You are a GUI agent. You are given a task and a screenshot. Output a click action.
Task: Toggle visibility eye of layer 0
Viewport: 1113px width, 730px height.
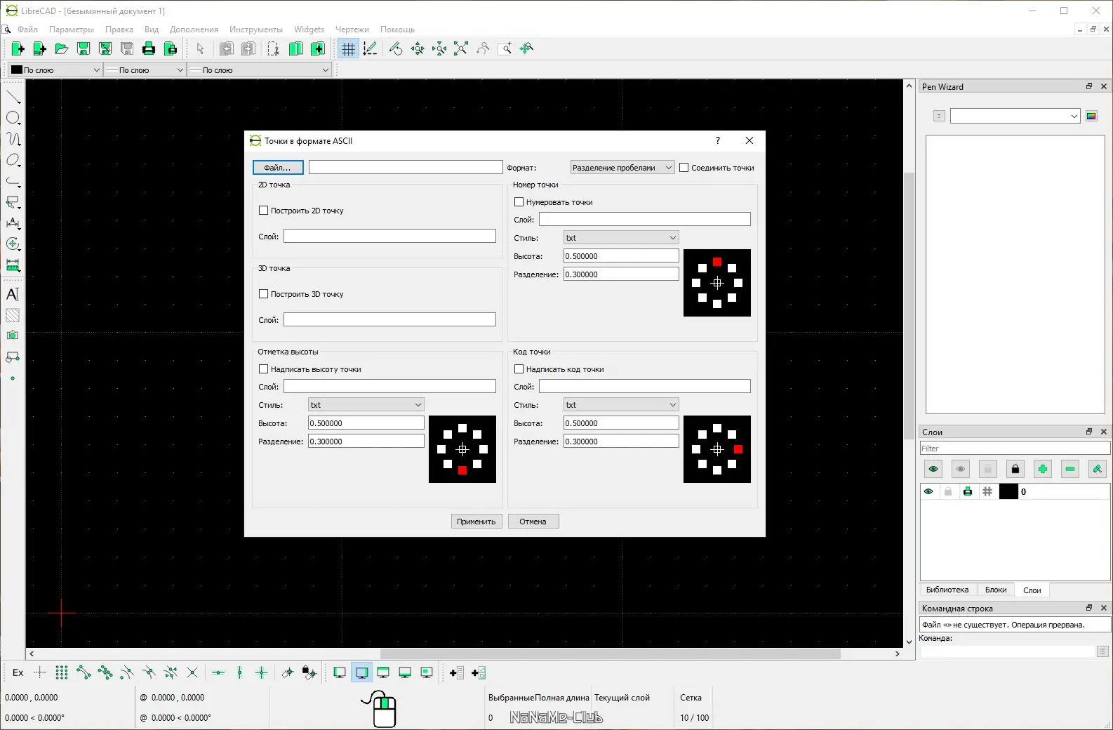tap(928, 491)
